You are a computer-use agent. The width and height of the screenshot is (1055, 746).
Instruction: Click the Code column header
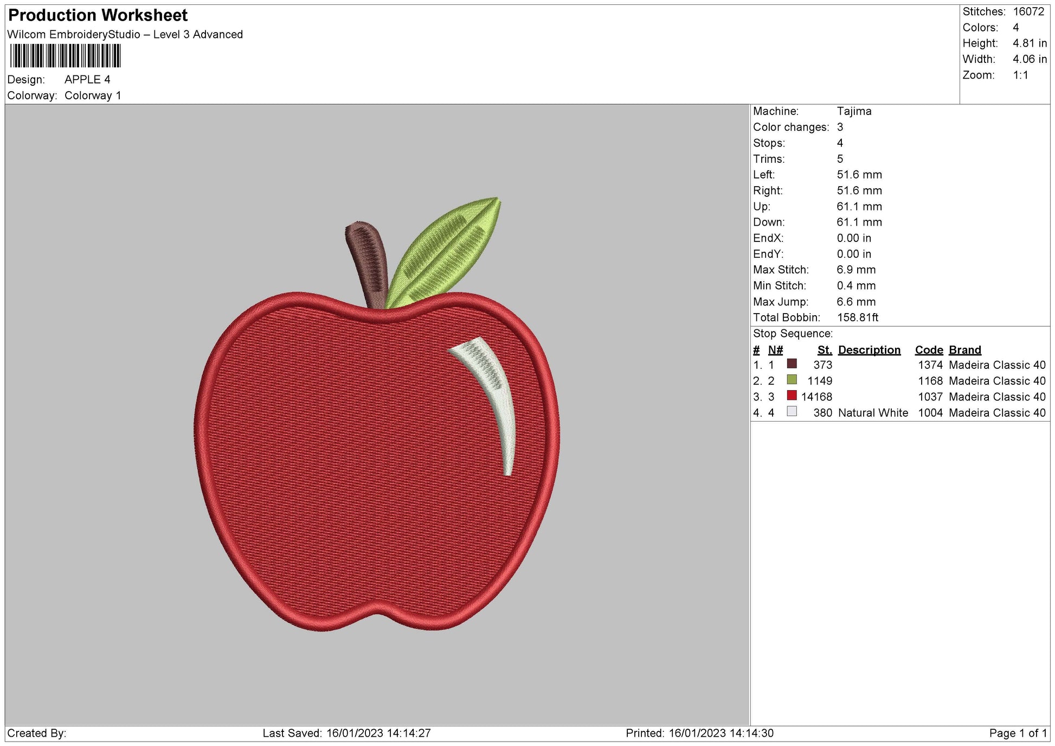tap(929, 350)
